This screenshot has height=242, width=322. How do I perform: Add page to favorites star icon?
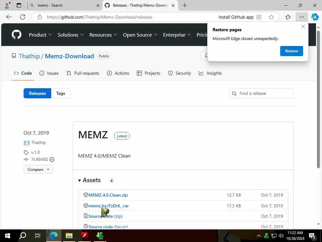(271, 17)
